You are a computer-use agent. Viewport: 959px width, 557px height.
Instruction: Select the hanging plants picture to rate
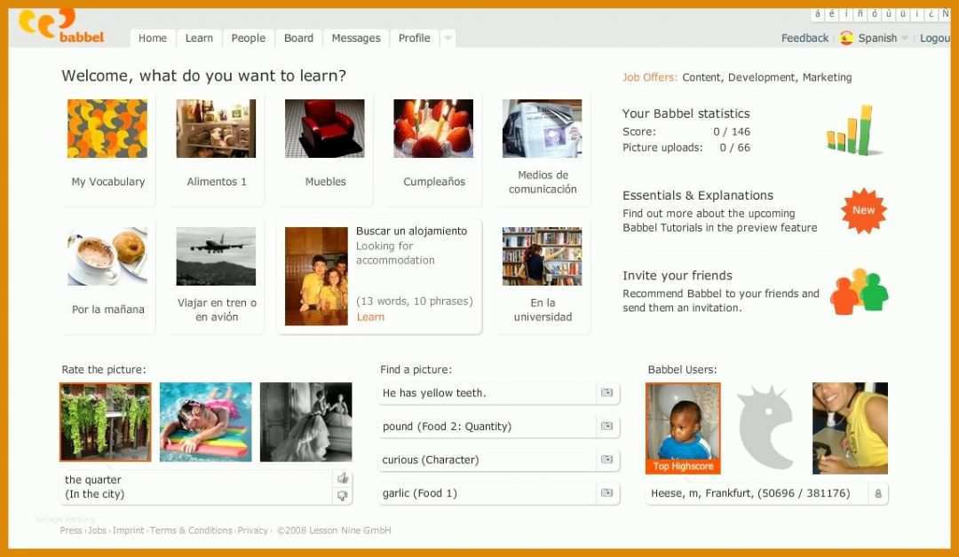(x=105, y=422)
